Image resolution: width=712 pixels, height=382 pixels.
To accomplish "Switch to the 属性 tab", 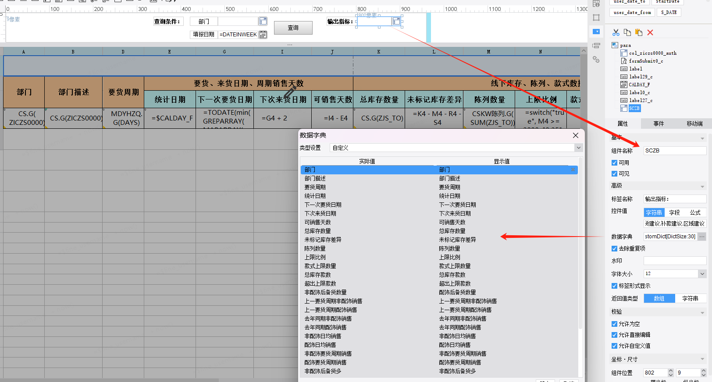I will [x=623, y=124].
